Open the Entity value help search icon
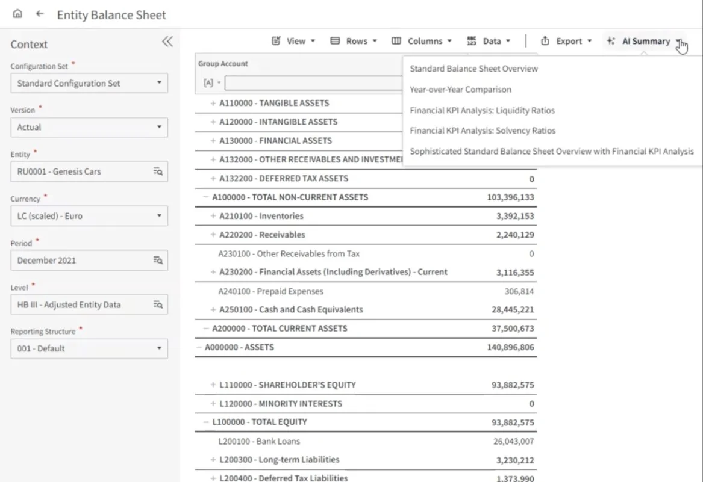Viewport: 703px width, 482px height. 158,171
